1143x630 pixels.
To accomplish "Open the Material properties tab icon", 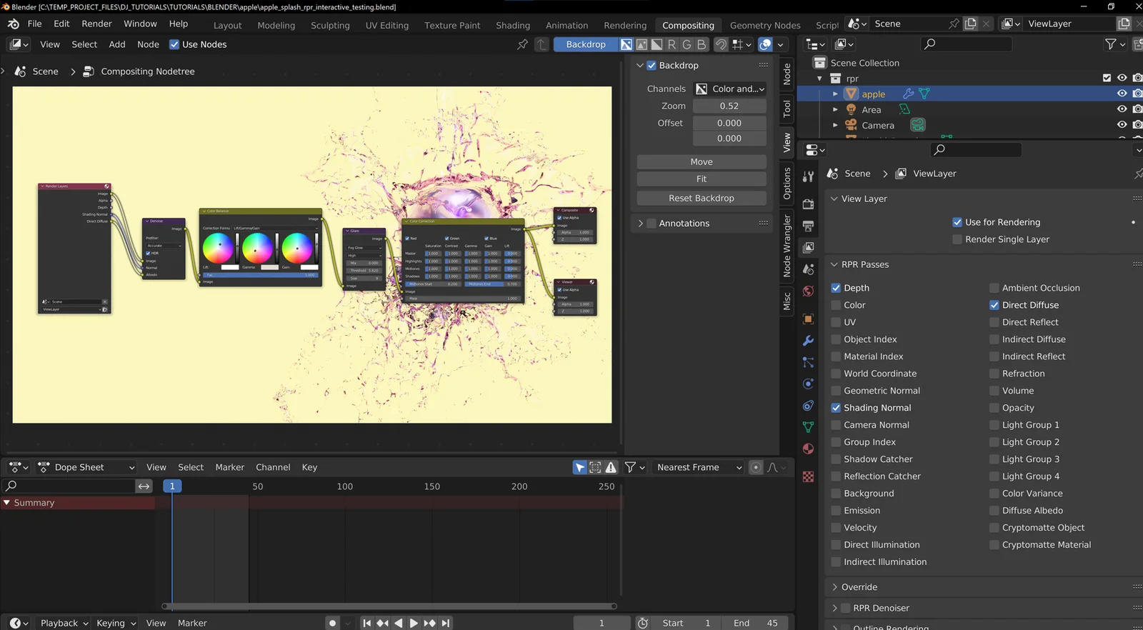I will [x=808, y=449].
